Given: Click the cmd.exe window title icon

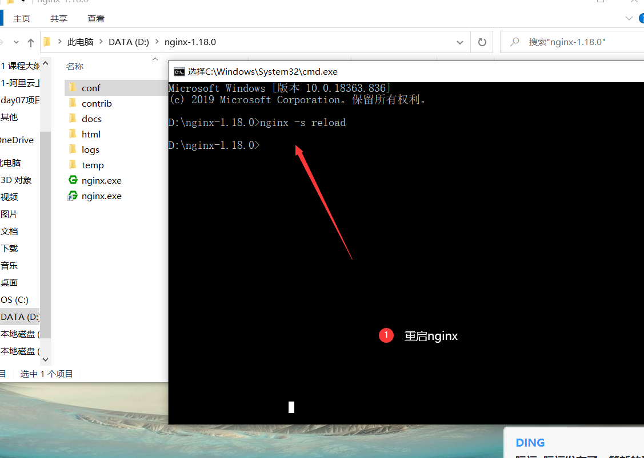Looking at the screenshot, I should pyautogui.click(x=179, y=72).
